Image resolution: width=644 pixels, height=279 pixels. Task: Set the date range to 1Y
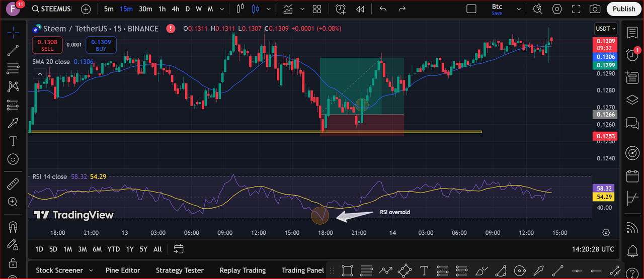[x=130, y=249]
